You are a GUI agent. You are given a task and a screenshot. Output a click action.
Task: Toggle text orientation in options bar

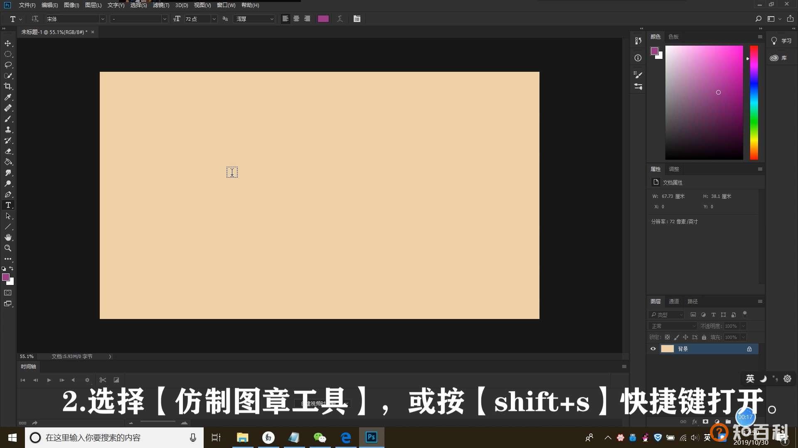pos(35,19)
